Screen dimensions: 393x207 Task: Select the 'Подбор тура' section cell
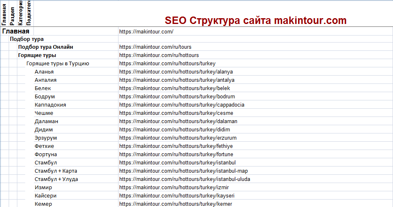tap(27, 39)
